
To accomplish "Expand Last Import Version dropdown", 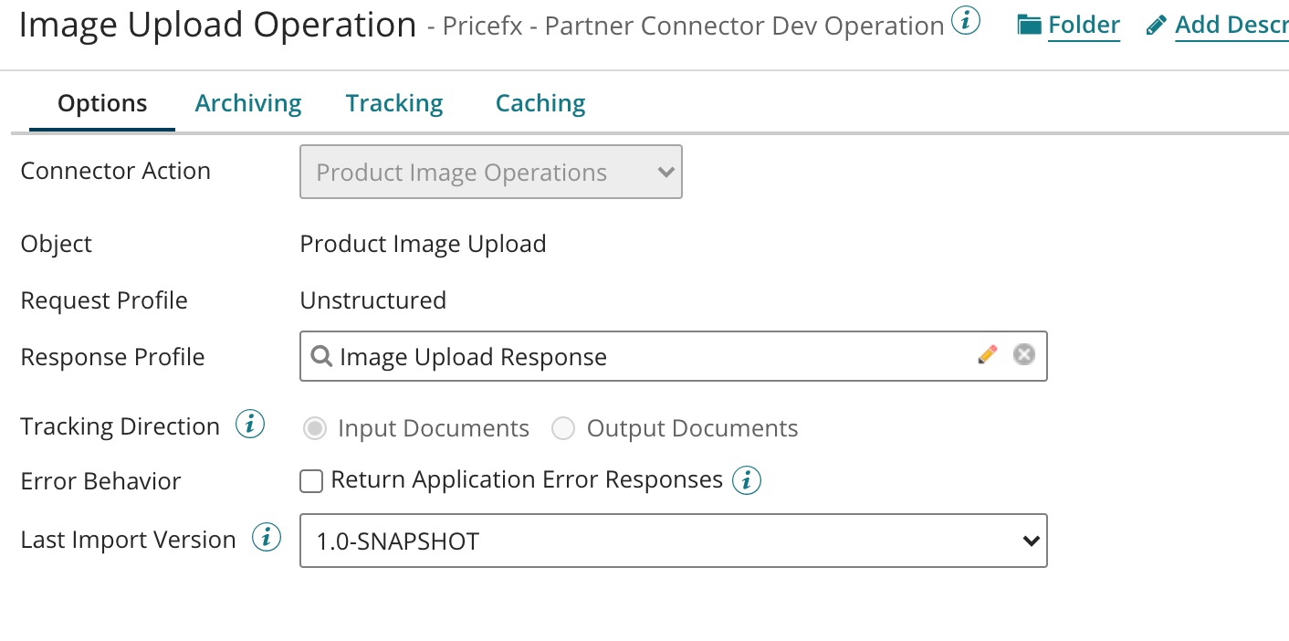I will pos(673,541).
